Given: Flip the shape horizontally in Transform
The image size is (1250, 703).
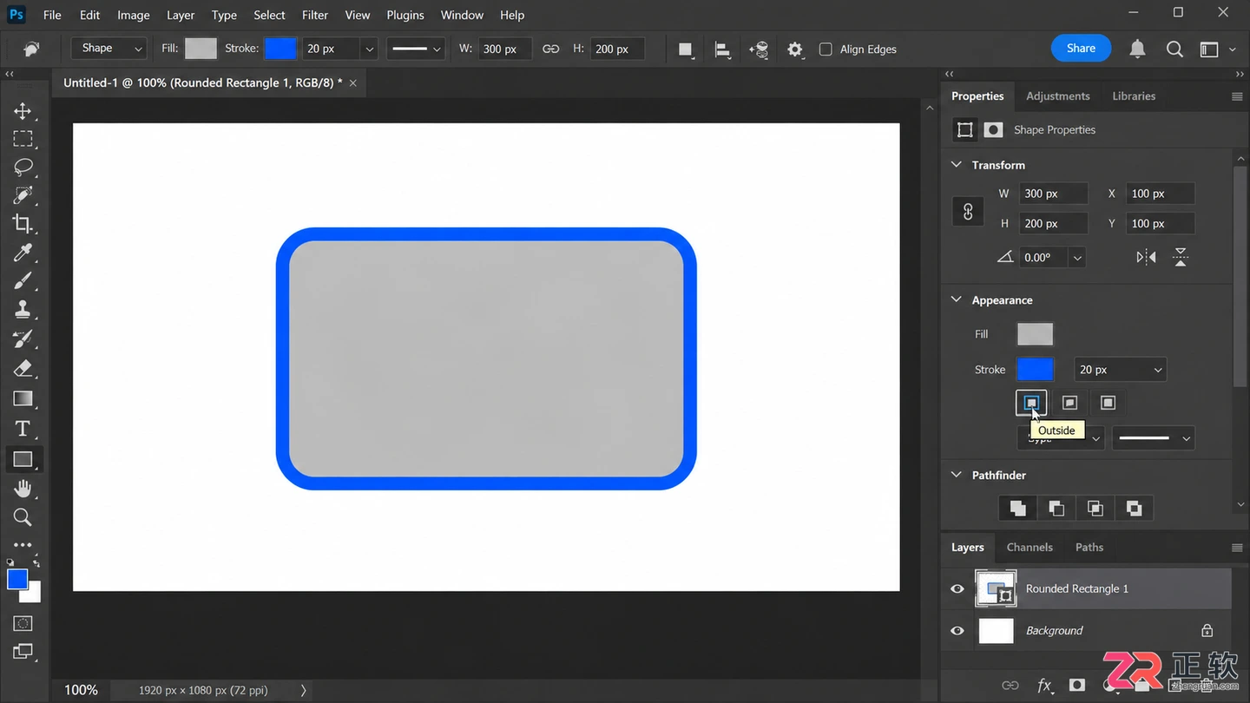Looking at the screenshot, I should coord(1146,257).
